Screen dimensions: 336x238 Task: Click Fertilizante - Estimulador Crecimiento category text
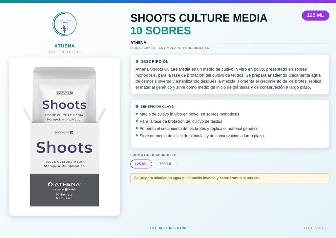pos(170,48)
